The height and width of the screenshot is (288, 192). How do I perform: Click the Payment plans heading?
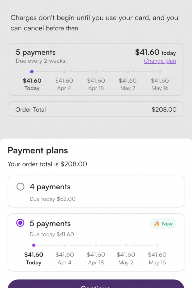[x=38, y=150]
